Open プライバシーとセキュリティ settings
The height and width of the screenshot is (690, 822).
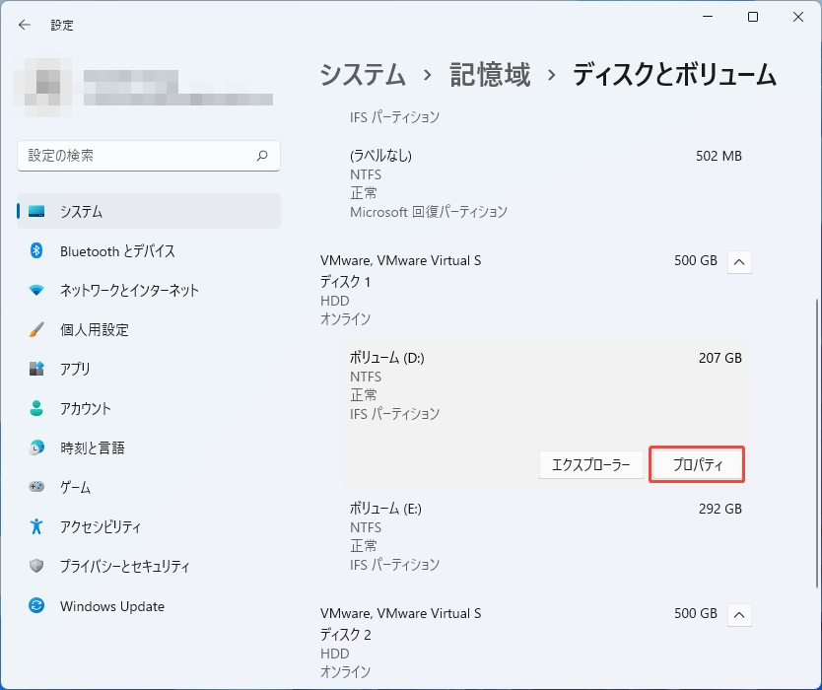[114, 566]
